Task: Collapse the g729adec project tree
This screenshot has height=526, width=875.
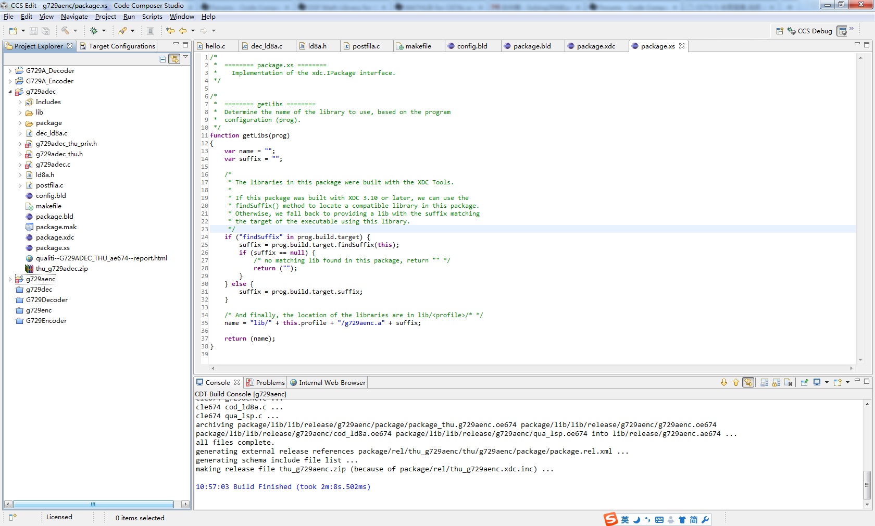Action: pos(9,92)
